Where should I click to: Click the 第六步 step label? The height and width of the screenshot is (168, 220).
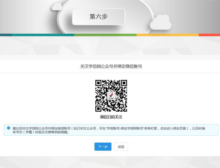pyautogui.click(x=98, y=17)
